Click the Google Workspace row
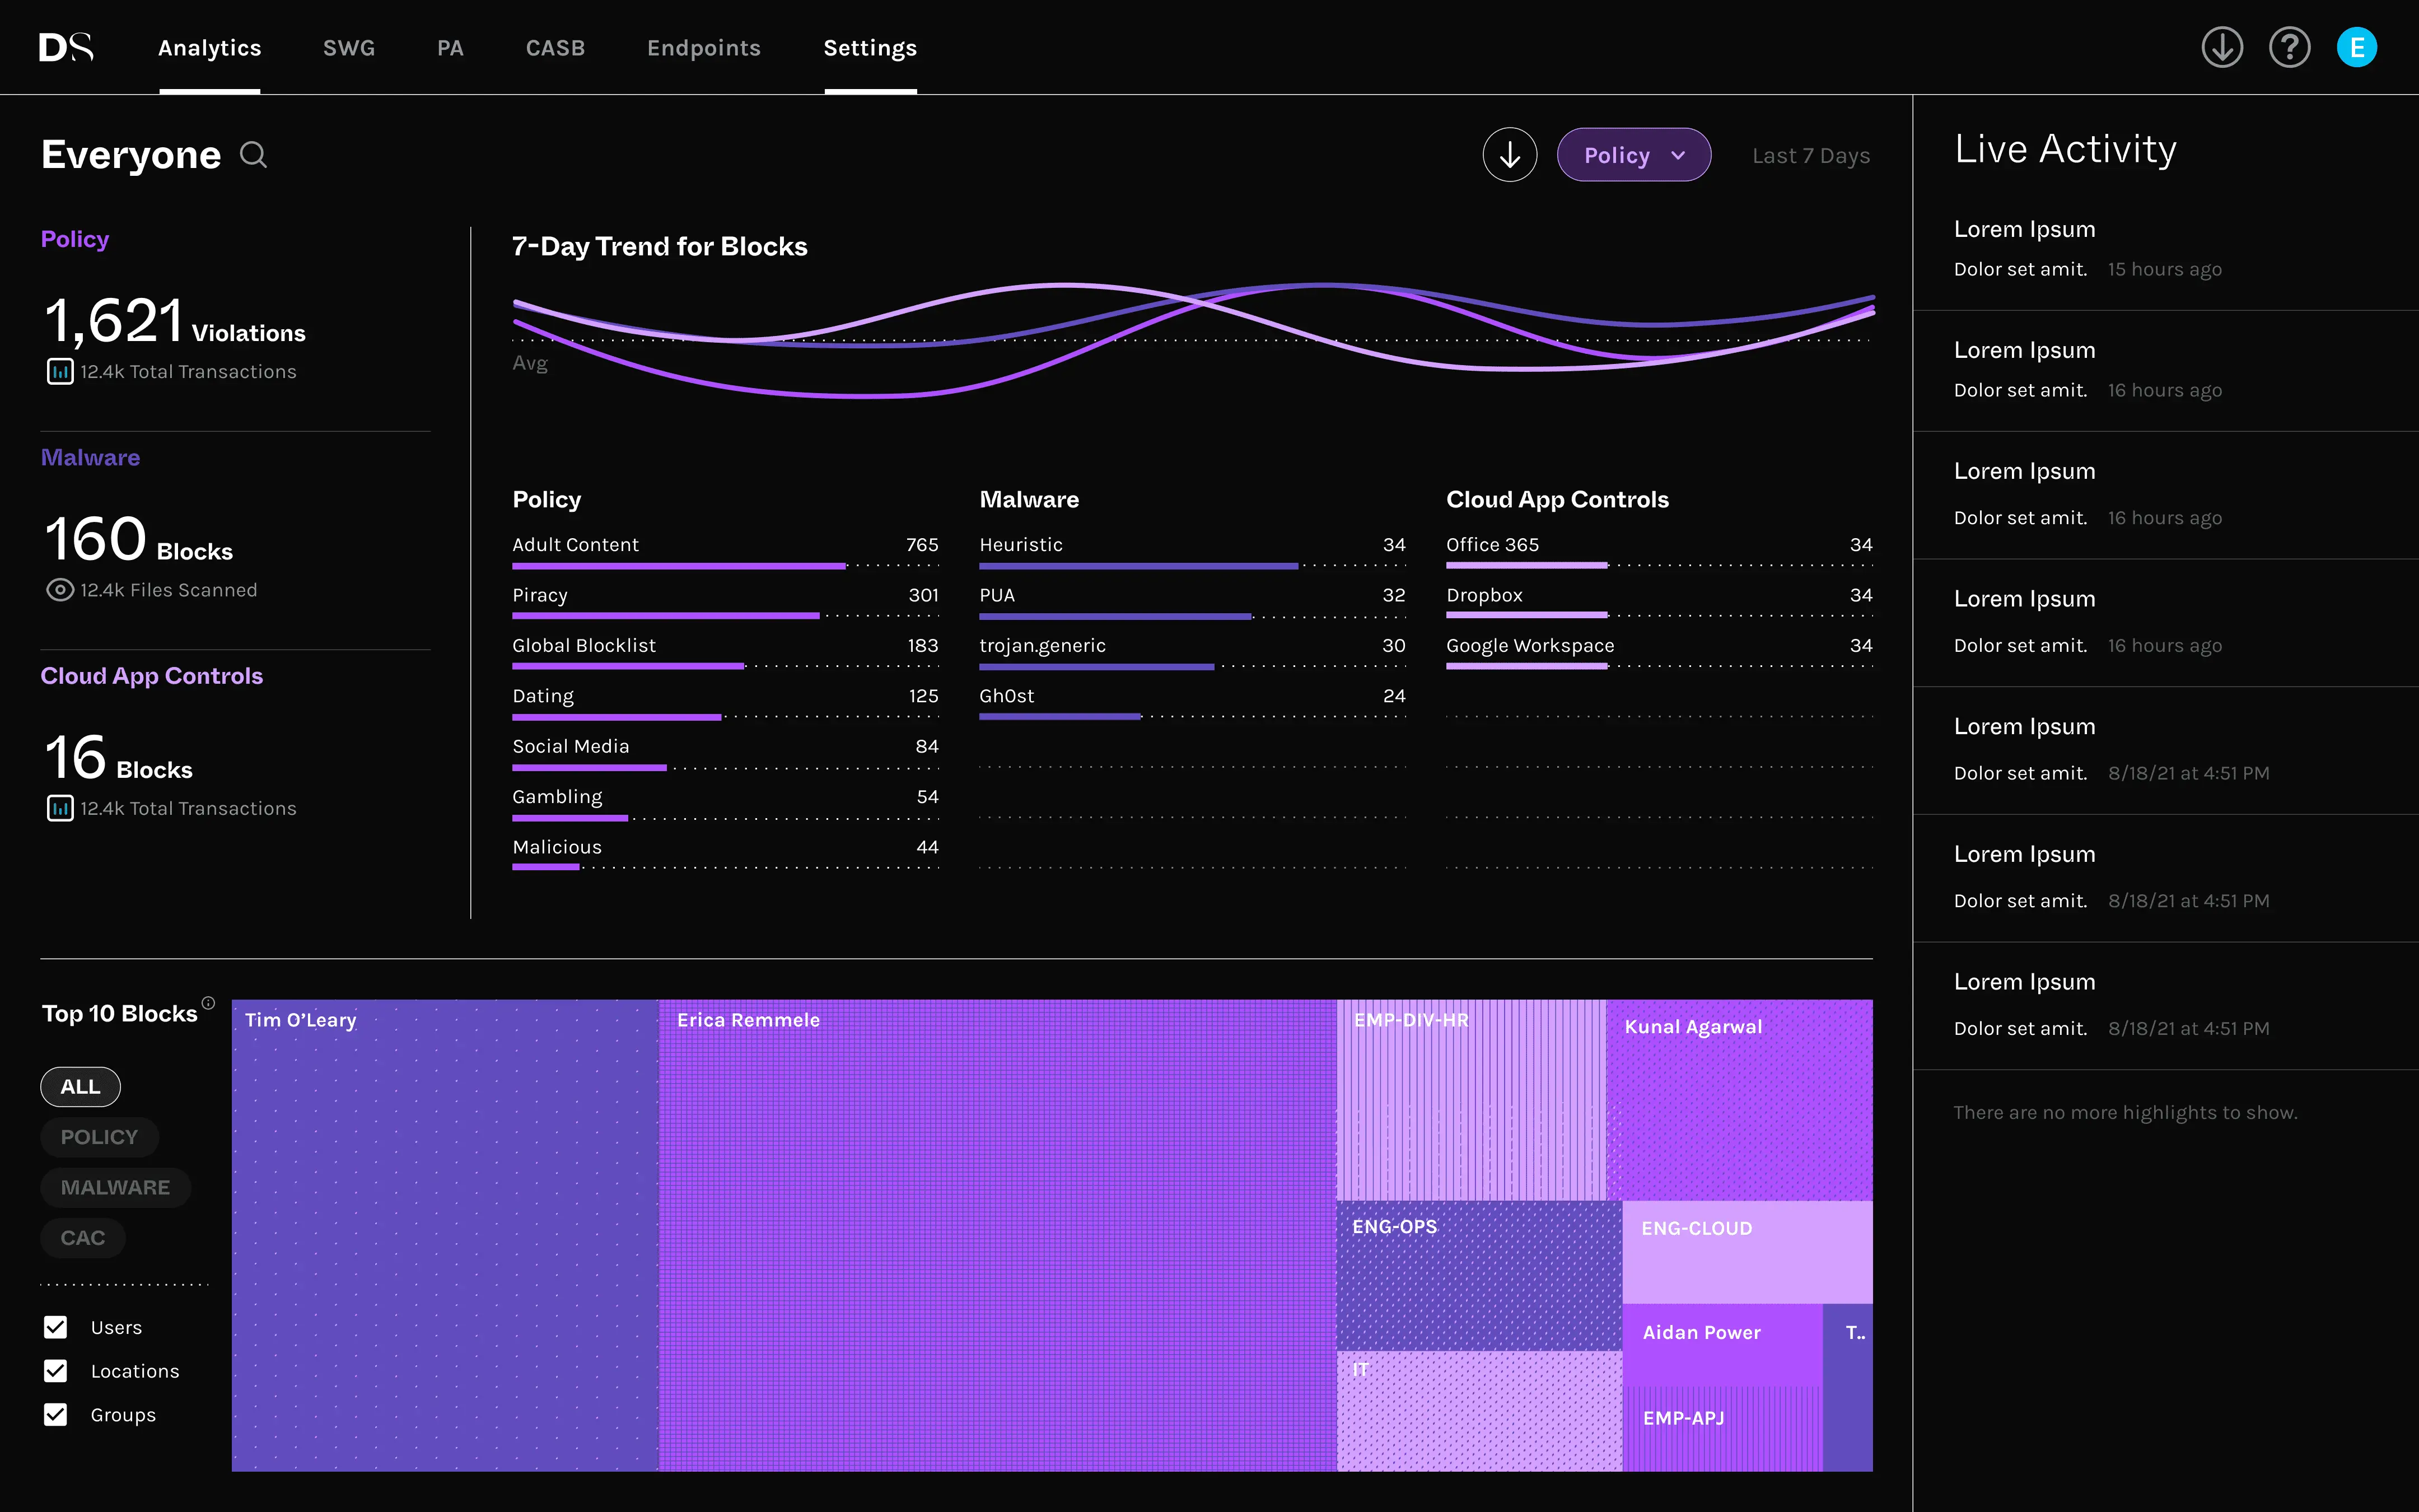2419x1512 pixels. [x=1659, y=653]
